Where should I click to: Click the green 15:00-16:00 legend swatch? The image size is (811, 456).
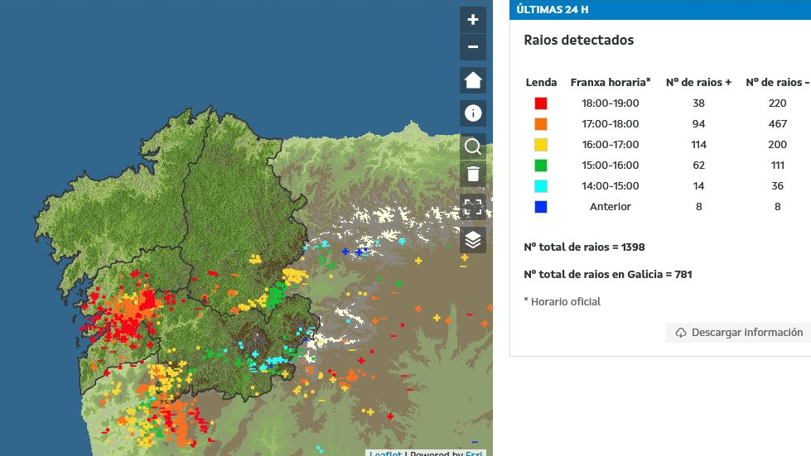coord(540,166)
